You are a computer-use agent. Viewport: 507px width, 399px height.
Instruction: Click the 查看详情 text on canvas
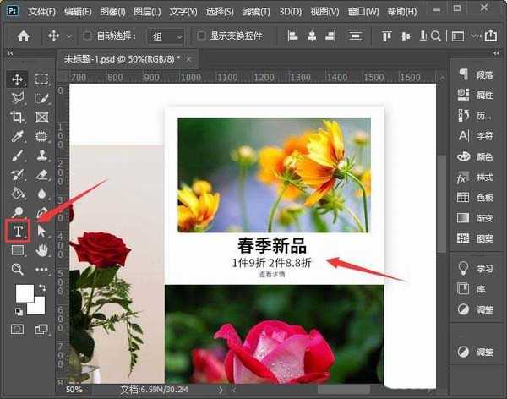[x=271, y=275]
